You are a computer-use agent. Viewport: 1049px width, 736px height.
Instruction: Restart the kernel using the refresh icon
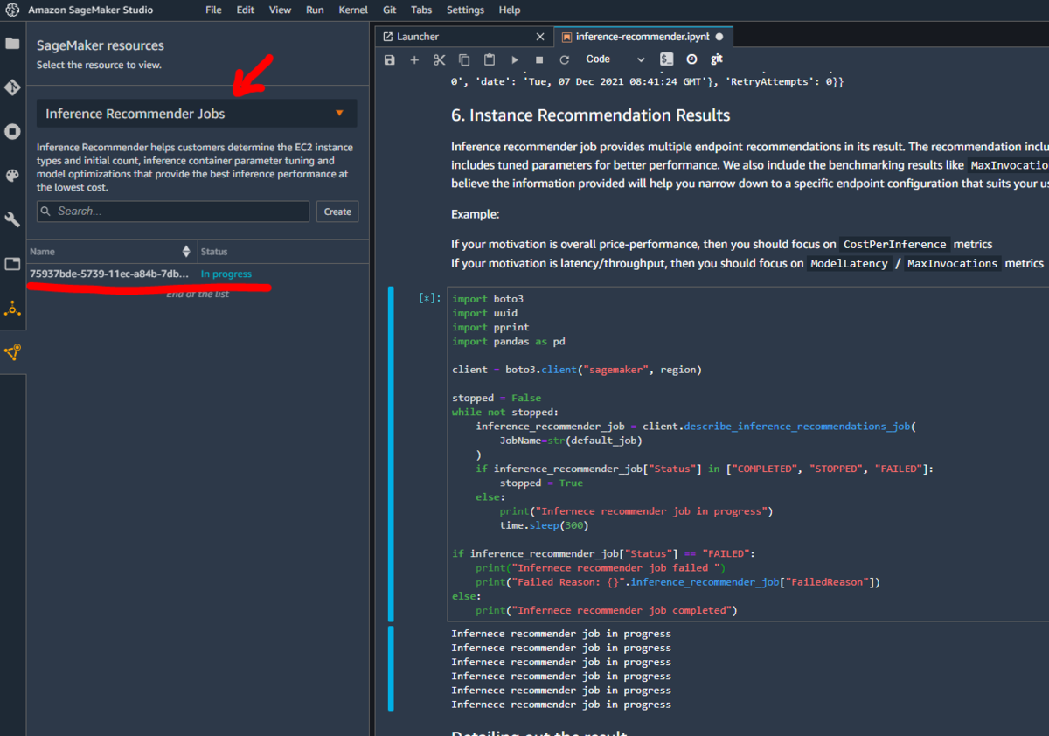click(565, 59)
